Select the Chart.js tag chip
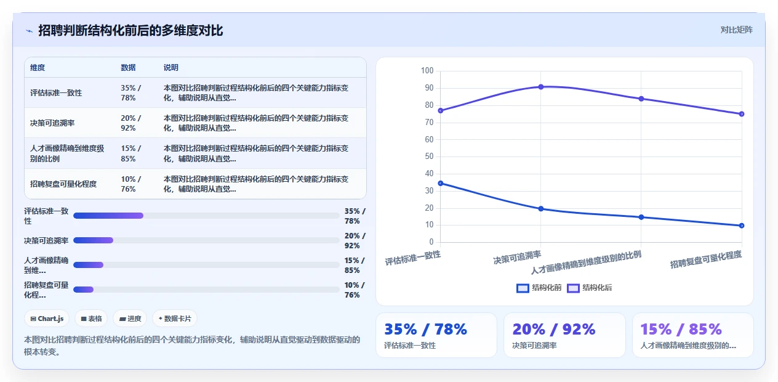Viewport: 778px width, 382px height. pyautogui.click(x=47, y=319)
